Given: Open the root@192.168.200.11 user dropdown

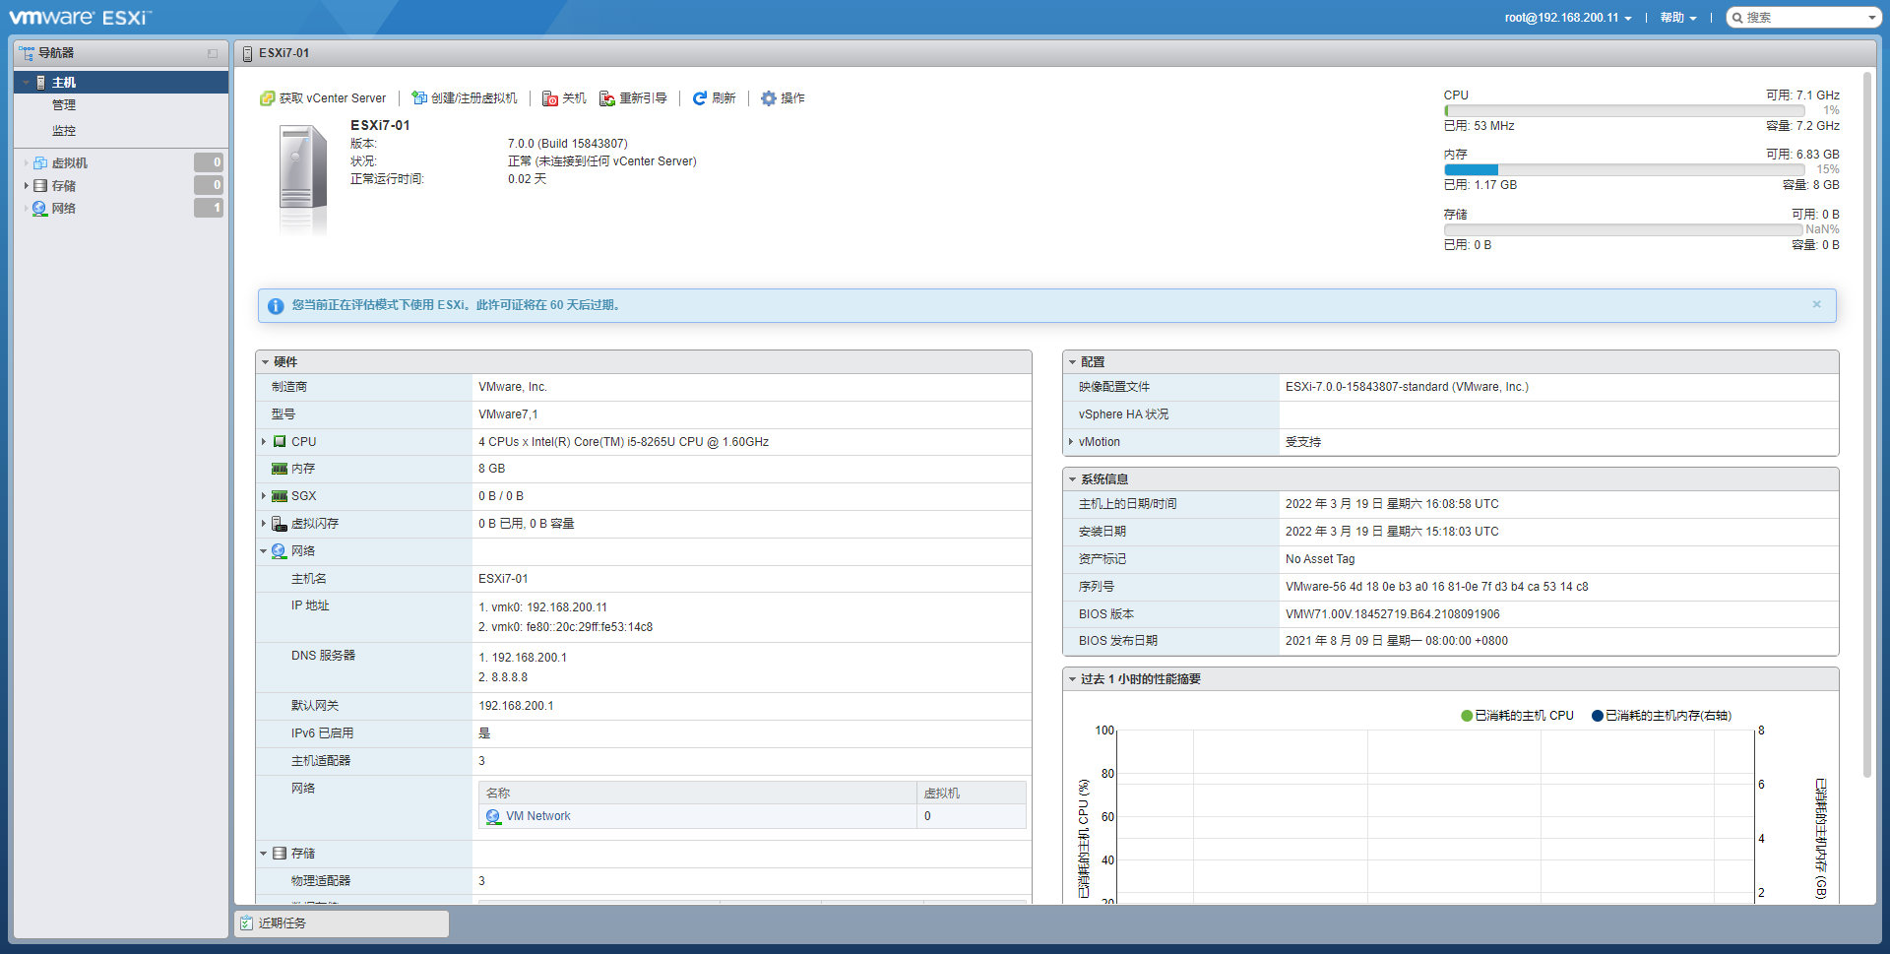Looking at the screenshot, I should coord(1568,18).
